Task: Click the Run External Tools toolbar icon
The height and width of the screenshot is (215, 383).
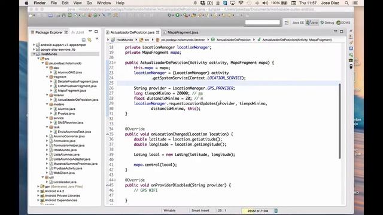Action: [186, 15]
